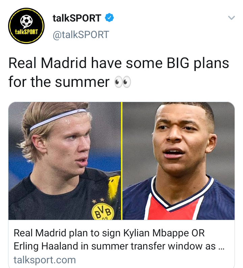
Task: Open the @talkSPORT handle link
Action: click(81, 35)
